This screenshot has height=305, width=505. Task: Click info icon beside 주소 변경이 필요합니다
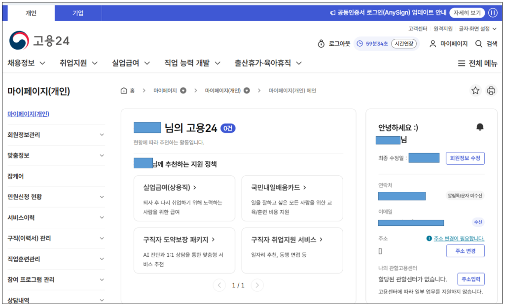(x=429, y=239)
